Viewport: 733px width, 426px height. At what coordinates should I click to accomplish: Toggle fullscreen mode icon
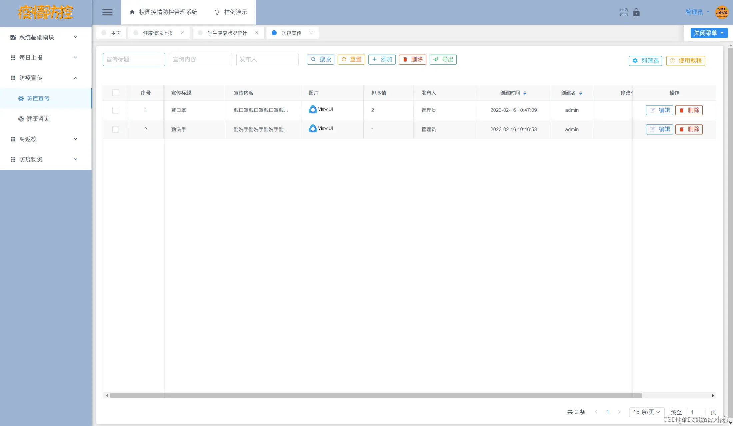624,12
